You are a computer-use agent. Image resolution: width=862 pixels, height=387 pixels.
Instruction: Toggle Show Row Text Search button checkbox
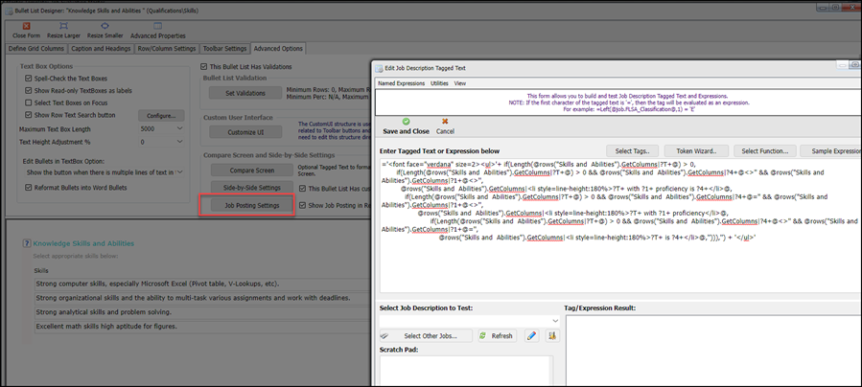point(29,115)
